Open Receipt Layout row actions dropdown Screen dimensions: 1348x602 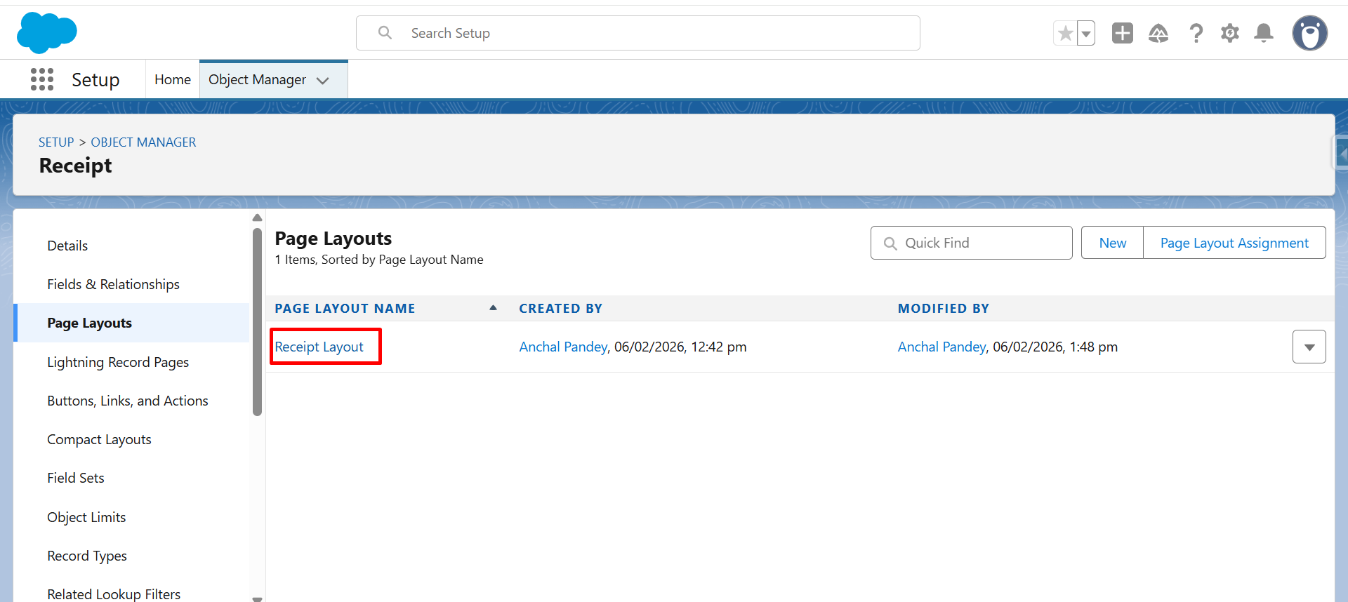[1309, 347]
